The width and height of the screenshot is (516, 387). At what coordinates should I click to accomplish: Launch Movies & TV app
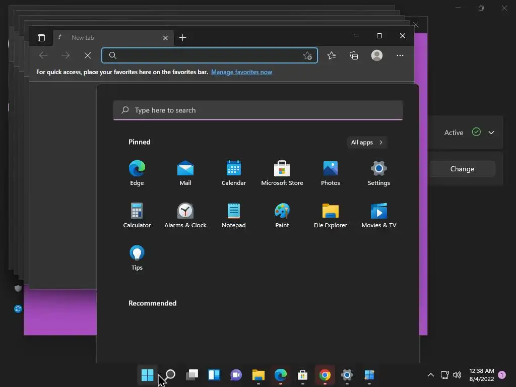[379, 216]
